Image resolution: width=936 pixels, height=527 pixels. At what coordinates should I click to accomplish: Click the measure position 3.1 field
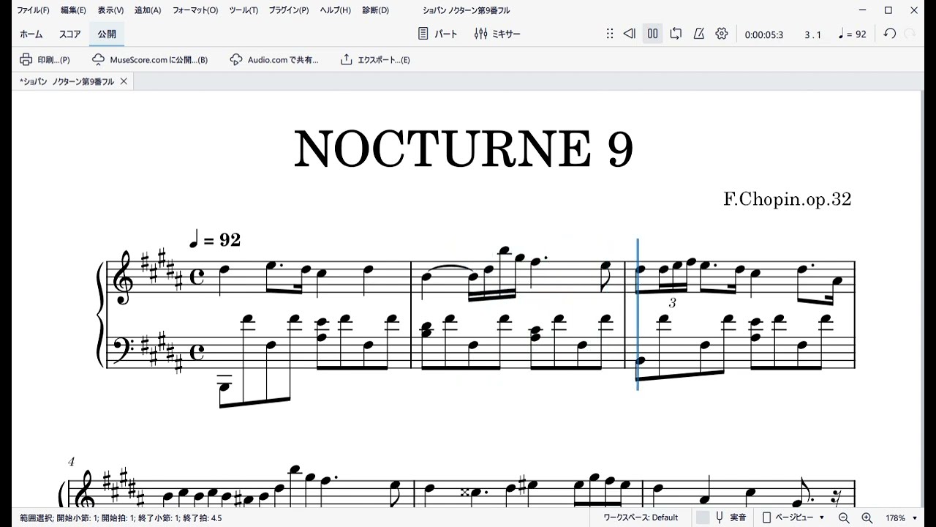pos(812,34)
